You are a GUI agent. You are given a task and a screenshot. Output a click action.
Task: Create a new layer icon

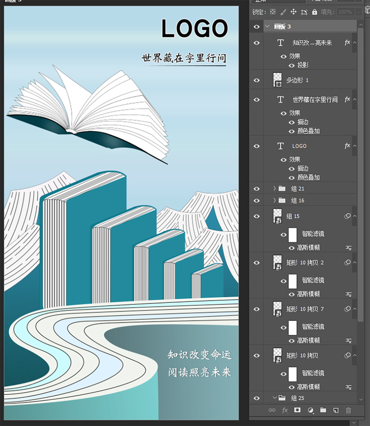[336, 410]
